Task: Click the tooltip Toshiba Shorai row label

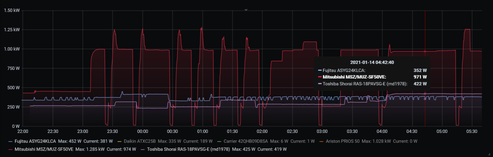Action: [x=365, y=84]
